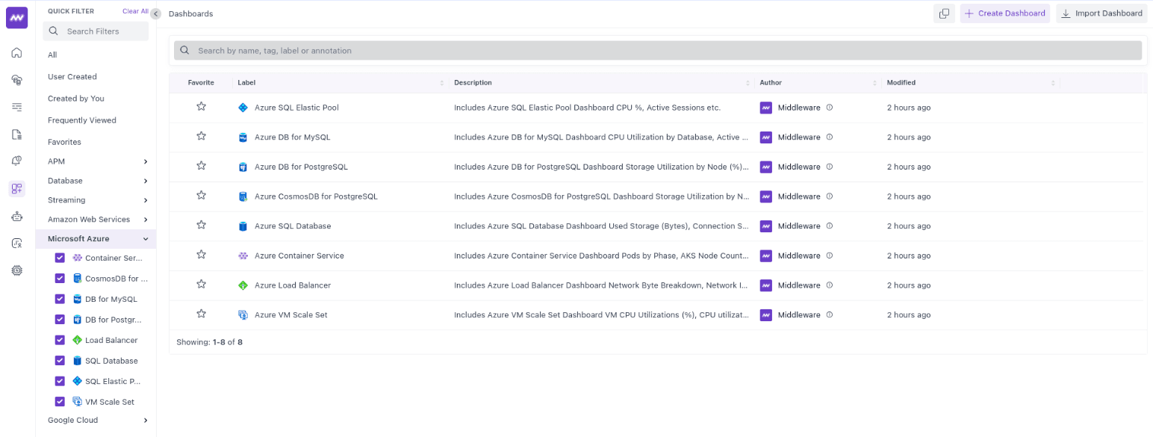Click the Create Dashboard button

pyautogui.click(x=1004, y=13)
